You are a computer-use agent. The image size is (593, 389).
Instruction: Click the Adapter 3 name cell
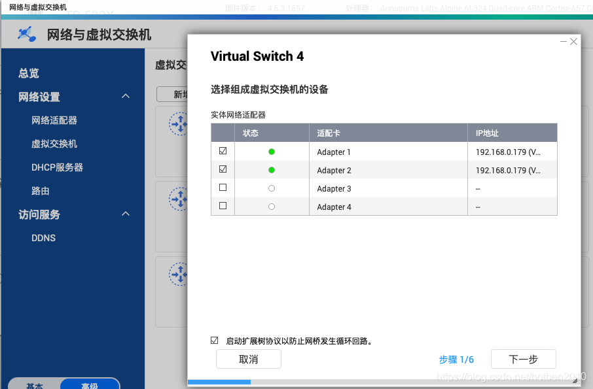click(388, 188)
